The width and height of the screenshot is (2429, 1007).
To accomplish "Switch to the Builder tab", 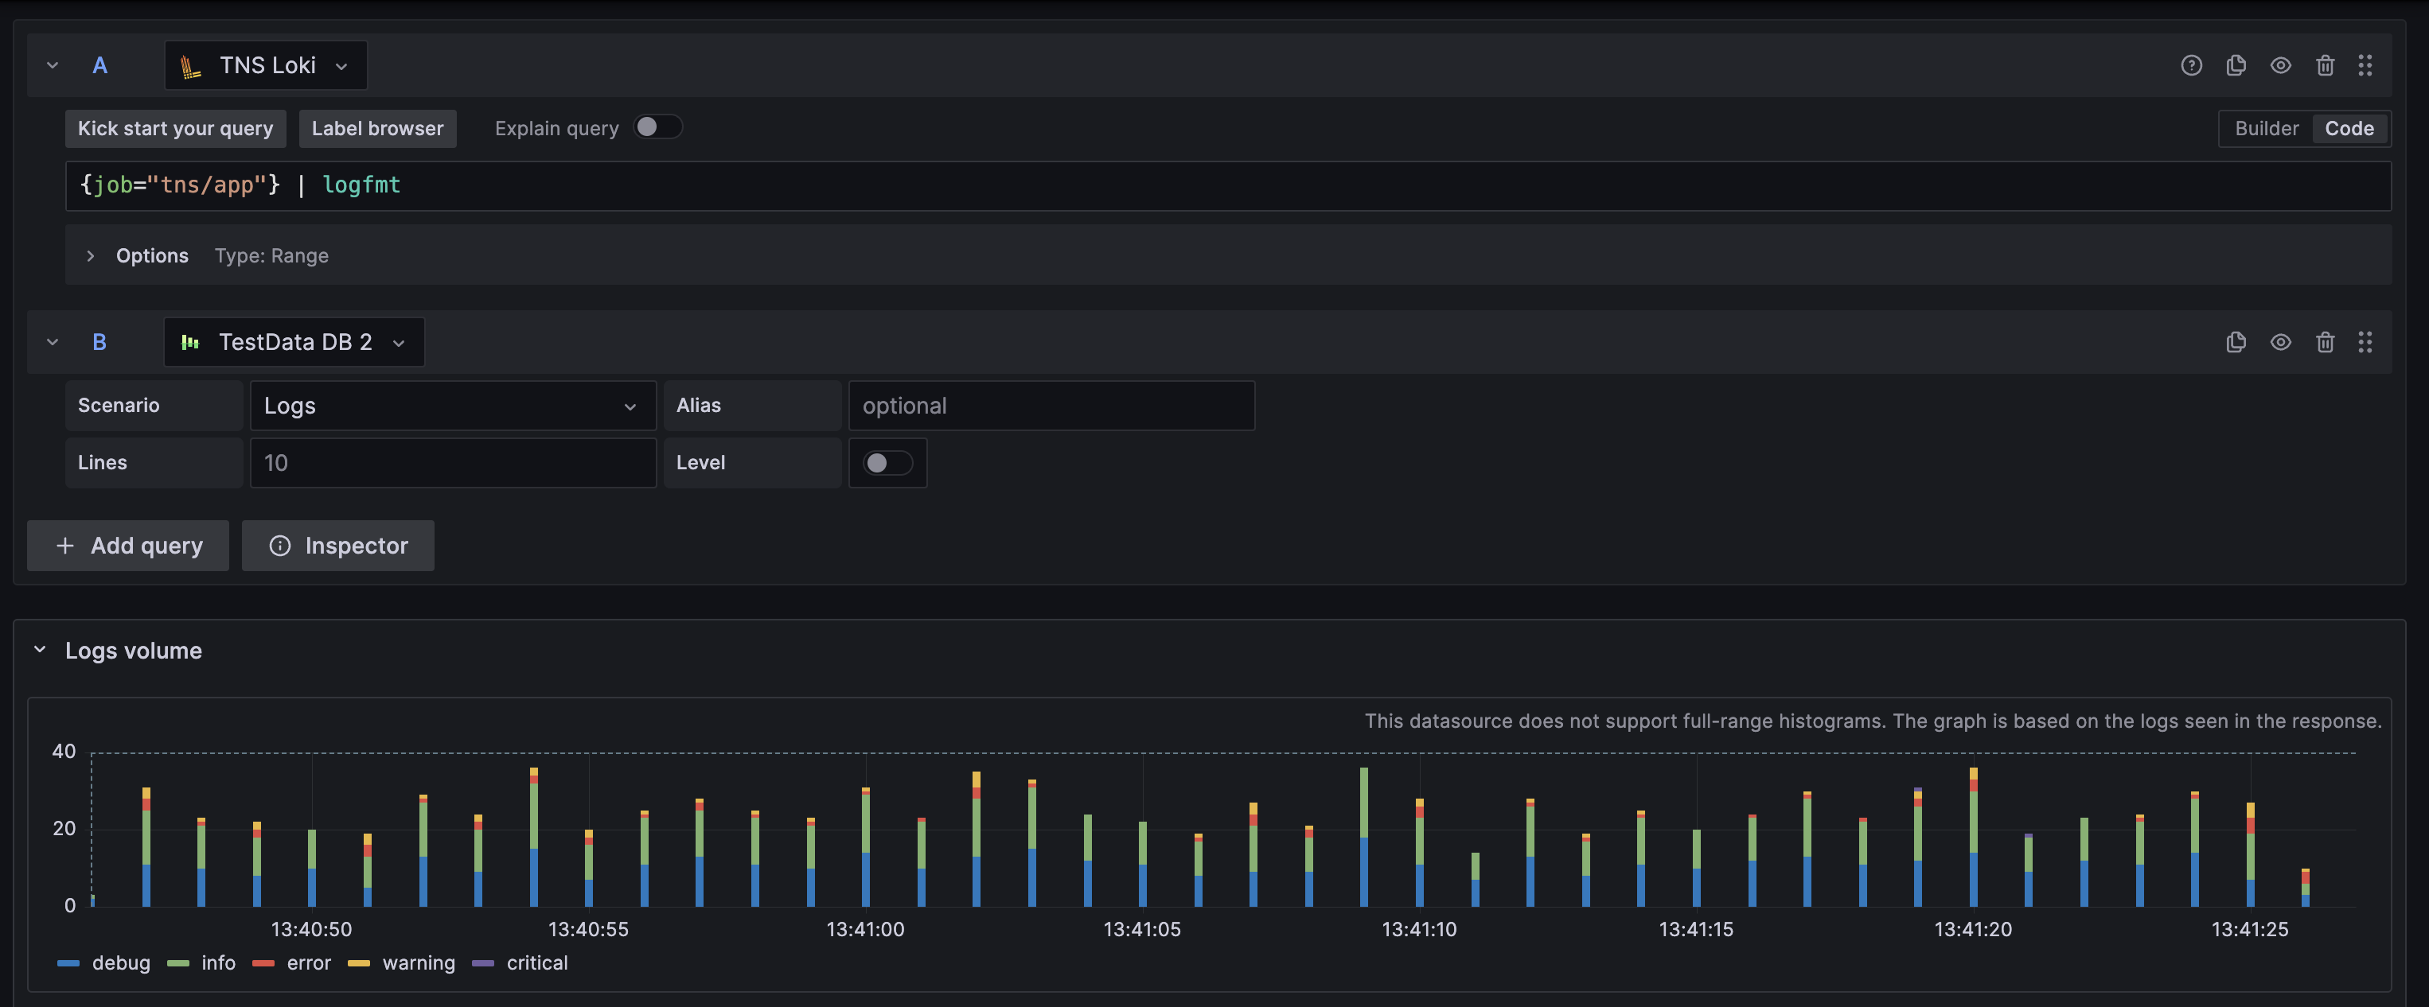I will 2266,128.
